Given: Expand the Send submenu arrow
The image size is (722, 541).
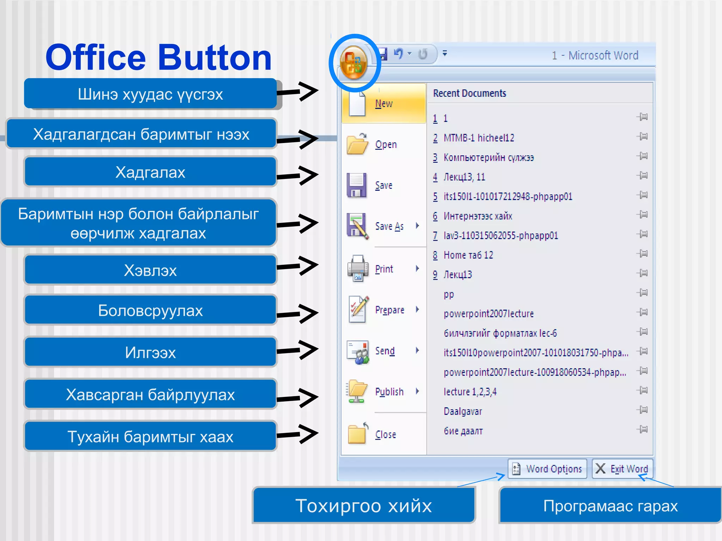Looking at the screenshot, I should [417, 350].
